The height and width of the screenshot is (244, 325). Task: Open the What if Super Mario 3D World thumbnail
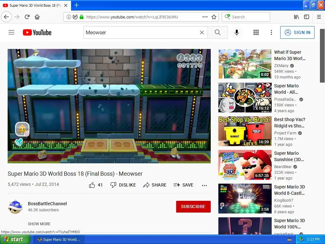click(245, 64)
